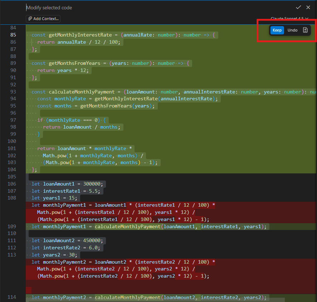
Task: Accept inline chat with the checkmark icon
Action: point(298,8)
